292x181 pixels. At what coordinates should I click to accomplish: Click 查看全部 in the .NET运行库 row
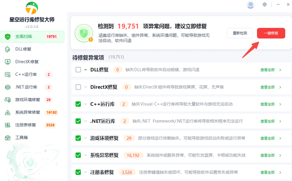pos(268,122)
